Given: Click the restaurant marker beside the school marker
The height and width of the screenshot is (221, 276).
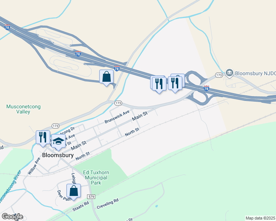Looking at the screenshot, I should pyautogui.click(x=43, y=138).
